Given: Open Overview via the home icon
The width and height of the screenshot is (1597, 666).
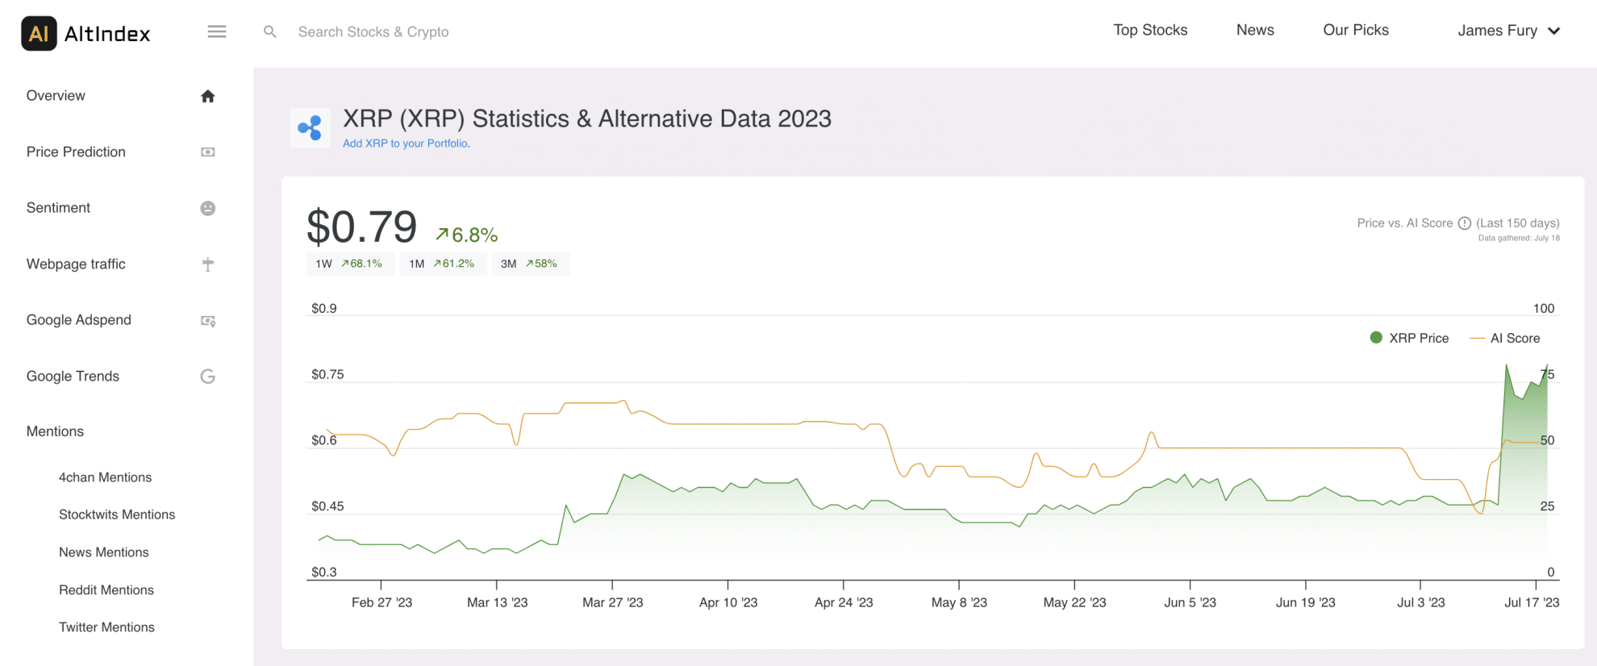Looking at the screenshot, I should pos(208,95).
